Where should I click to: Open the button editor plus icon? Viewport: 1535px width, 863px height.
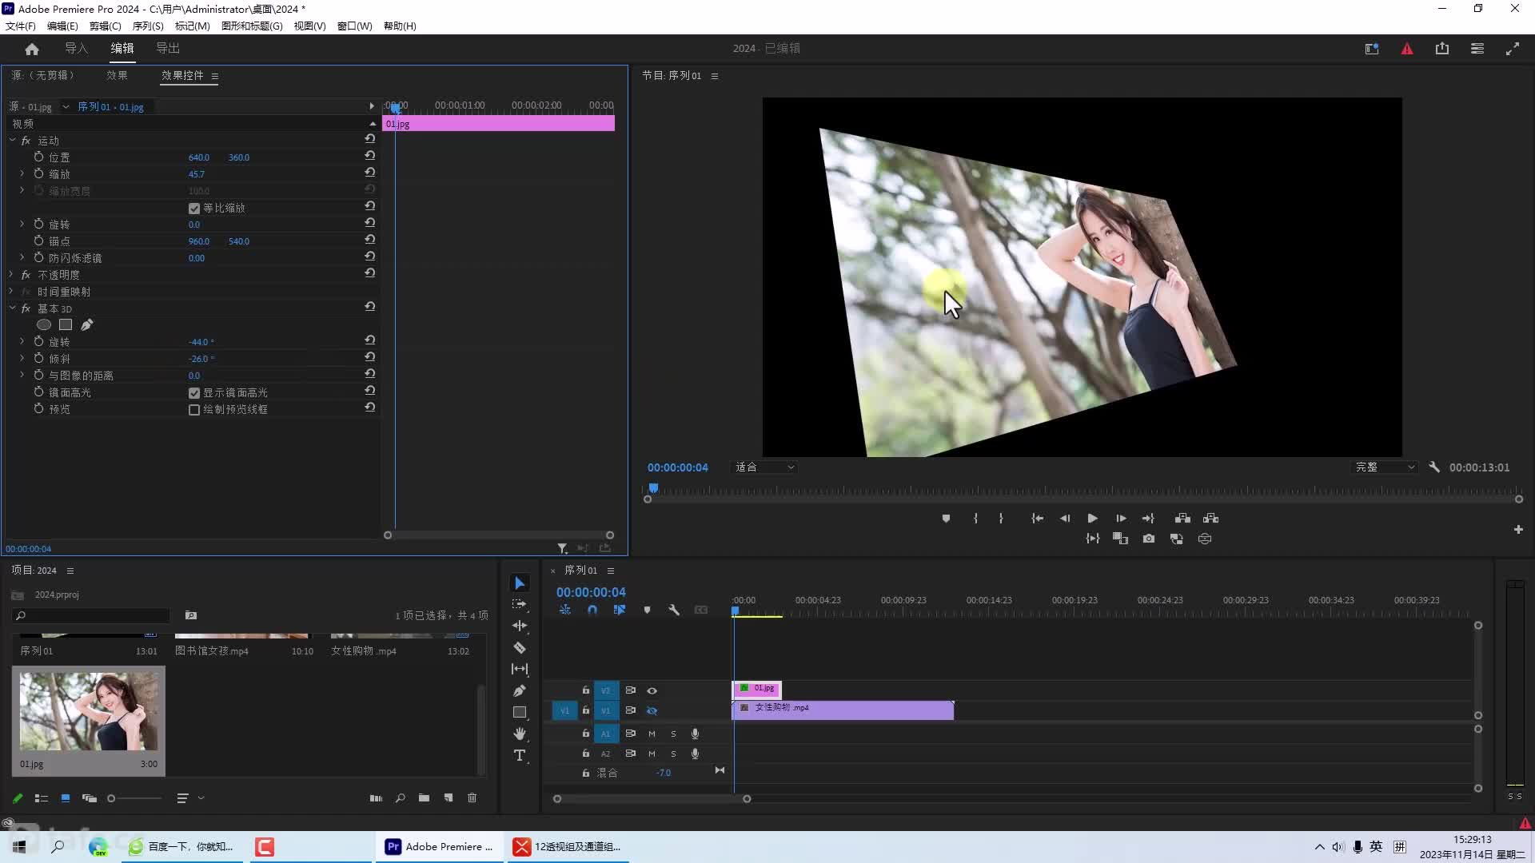coord(1518,529)
